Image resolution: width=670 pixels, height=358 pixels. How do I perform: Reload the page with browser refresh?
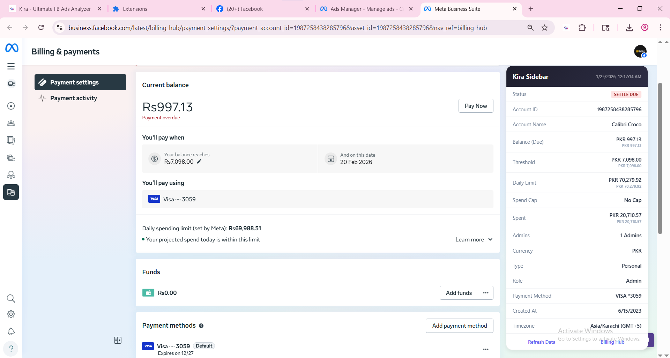click(41, 28)
